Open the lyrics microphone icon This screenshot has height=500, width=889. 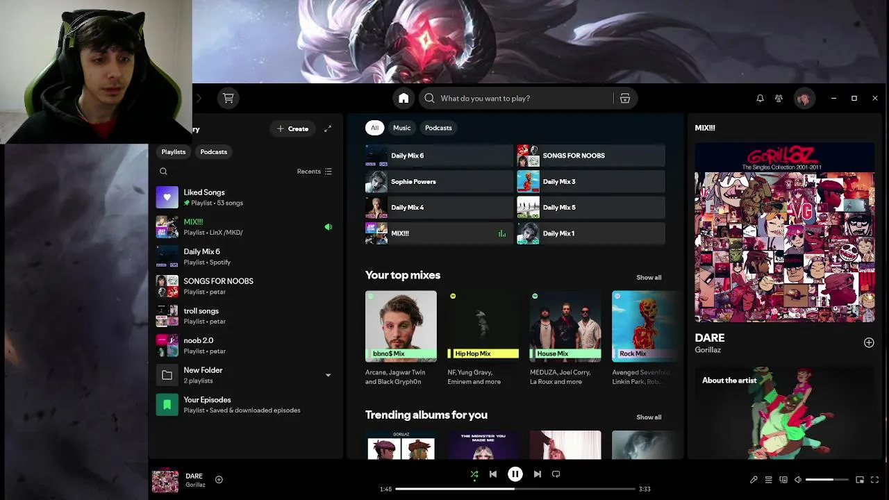pos(754,480)
